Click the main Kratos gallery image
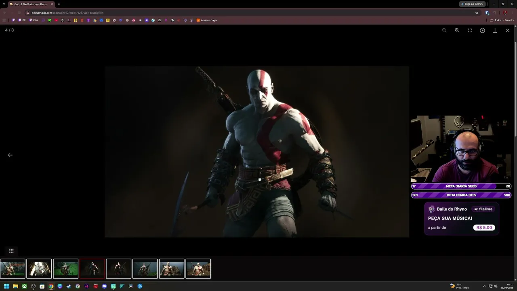The image size is (517, 291). (257, 152)
